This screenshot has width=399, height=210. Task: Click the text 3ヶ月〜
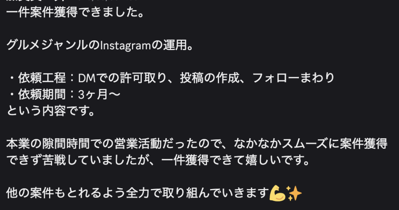pos(99,95)
